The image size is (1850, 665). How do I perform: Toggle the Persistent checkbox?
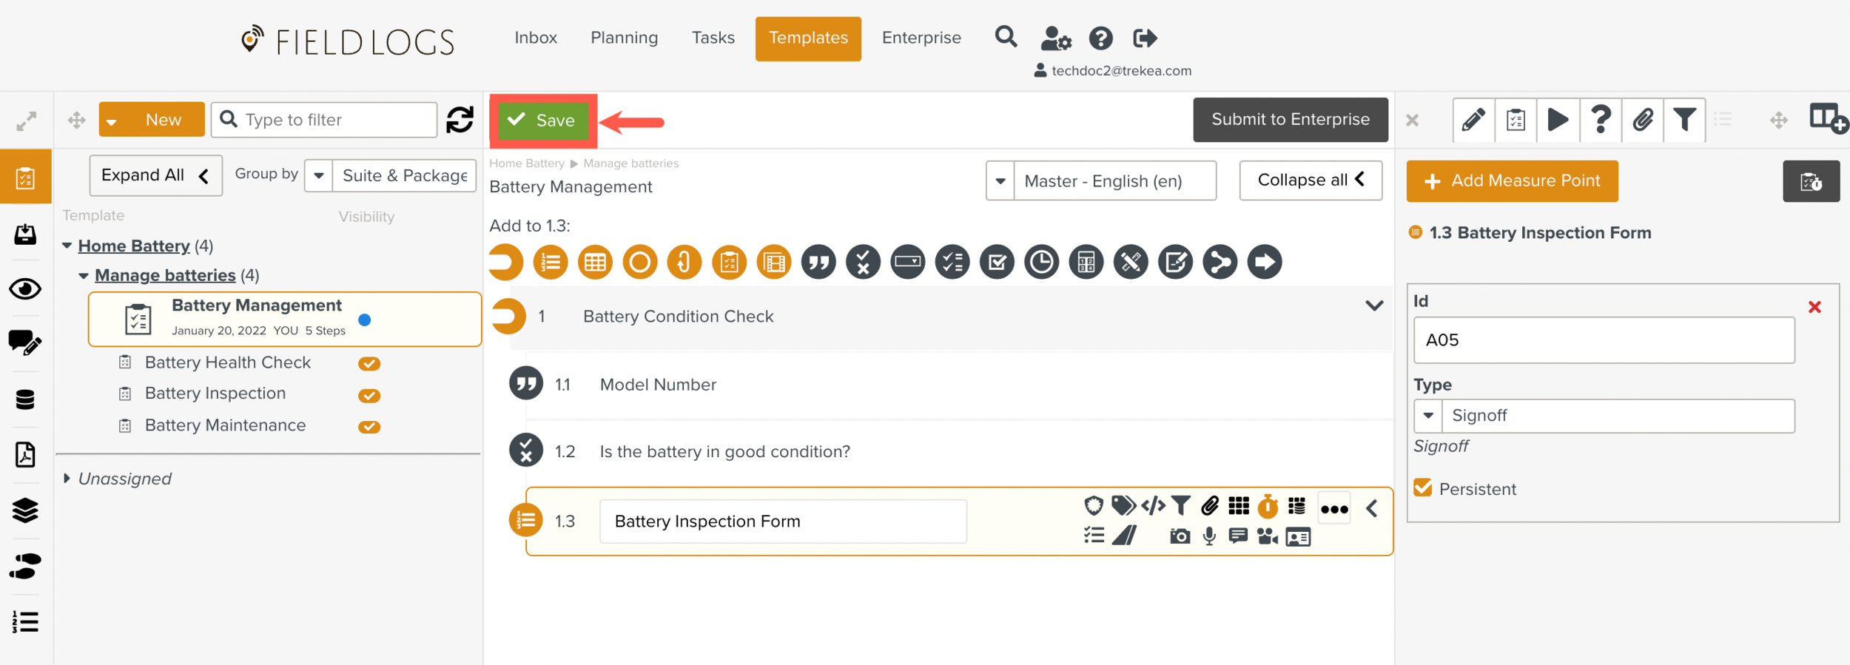tap(1422, 488)
